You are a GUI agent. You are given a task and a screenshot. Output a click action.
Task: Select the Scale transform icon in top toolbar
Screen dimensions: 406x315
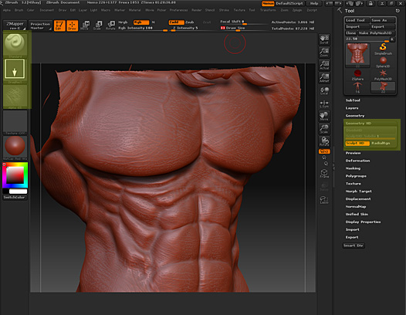pyautogui.click(x=97, y=25)
